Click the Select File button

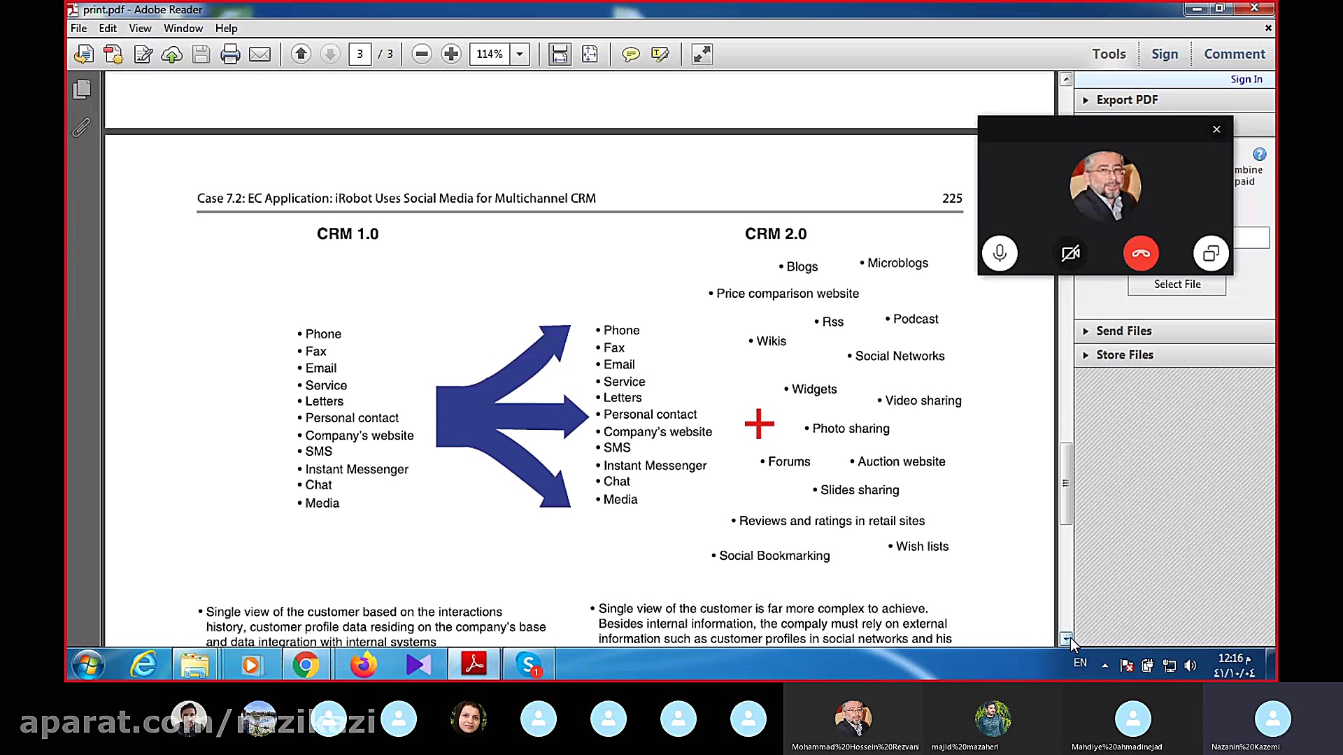(x=1177, y=284)
